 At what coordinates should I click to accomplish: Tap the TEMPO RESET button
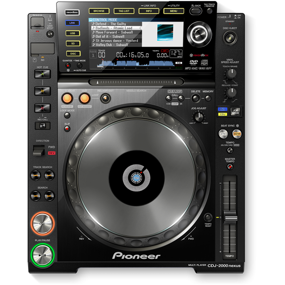pyautogui.click(x=208, y=217)
